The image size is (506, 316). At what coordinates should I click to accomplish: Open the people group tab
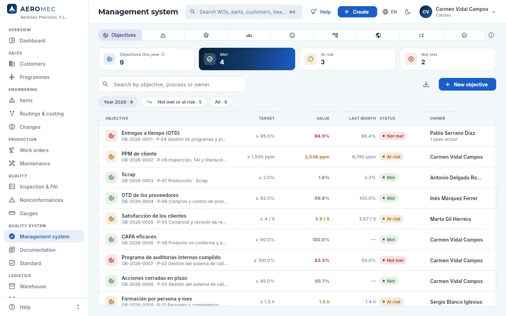tap(249, 35)
